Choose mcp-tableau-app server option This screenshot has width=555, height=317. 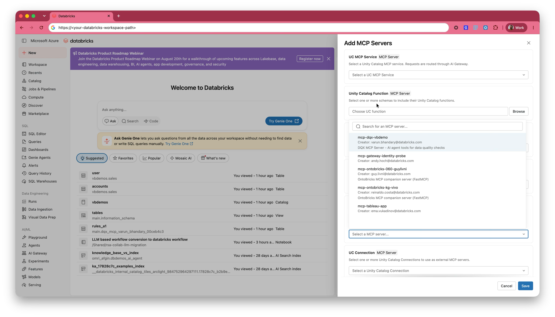(437, 208)
